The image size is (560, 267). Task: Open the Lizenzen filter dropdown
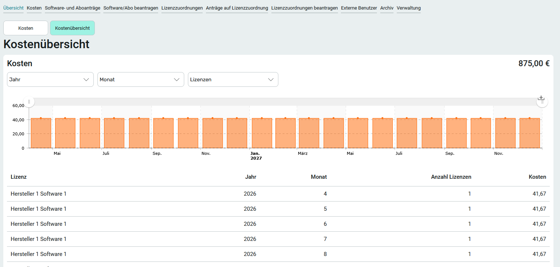pos(233,79)
